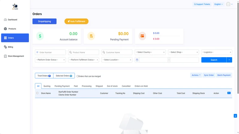Open the user avatar menu
The image size is (239, 134).
[229, 4]
